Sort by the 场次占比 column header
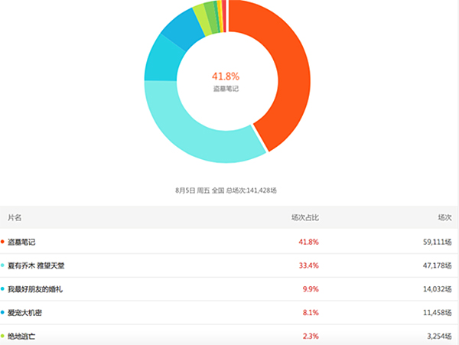 click(x=305, y=217)
